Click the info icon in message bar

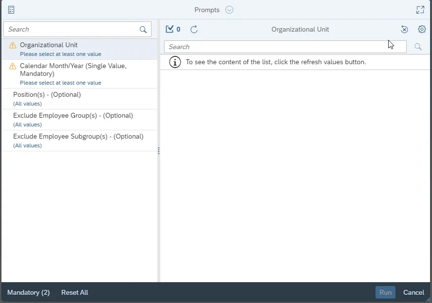click(175, 62)
